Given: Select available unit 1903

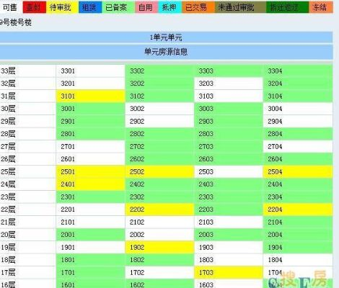Looking at the screenshot, I should [229, 247].
